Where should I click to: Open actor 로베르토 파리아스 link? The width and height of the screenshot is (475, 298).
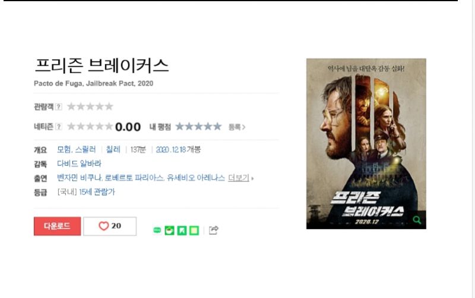pyautogui.click(x=134, y=177)
